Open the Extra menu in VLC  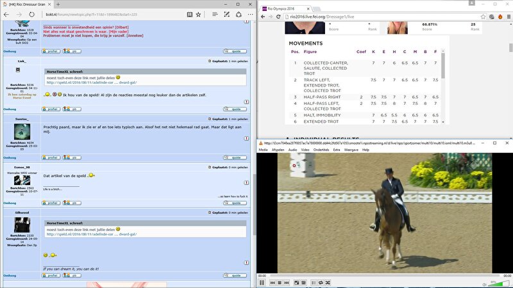[x=337, y=150]
